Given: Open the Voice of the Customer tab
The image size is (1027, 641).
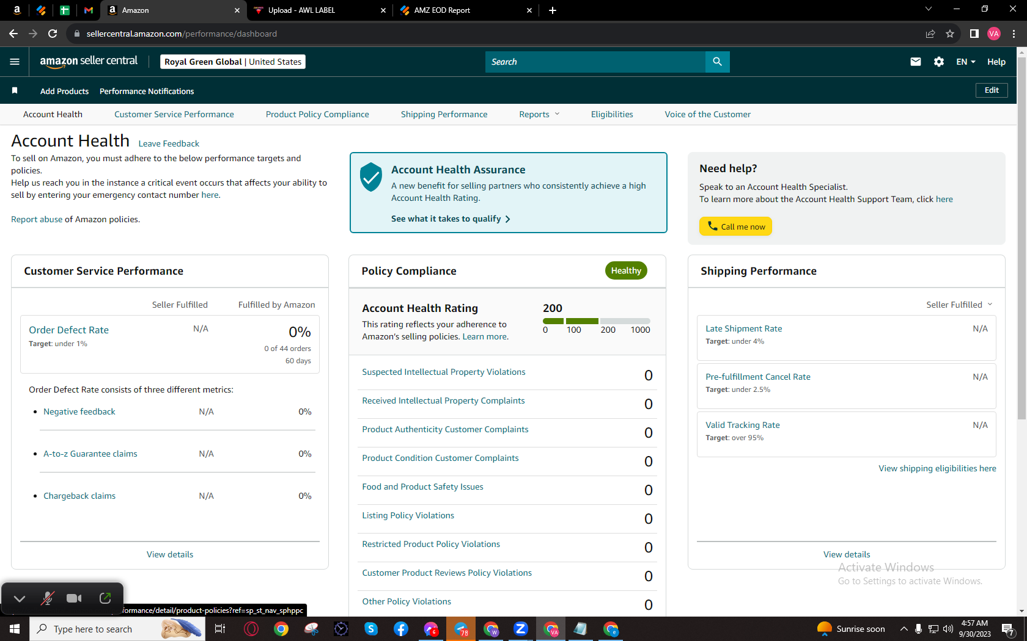Looking at the screenshot, I should click(708, 114).
